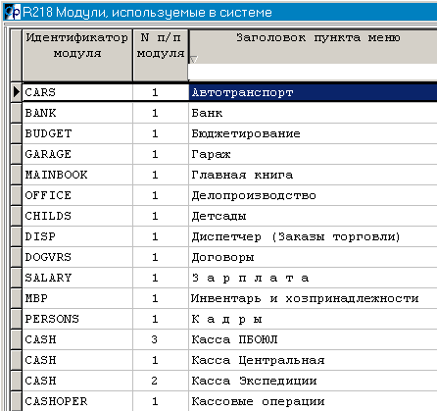Select the CARS identifier cell
The image size is (437, 411).
pos(77,92)
